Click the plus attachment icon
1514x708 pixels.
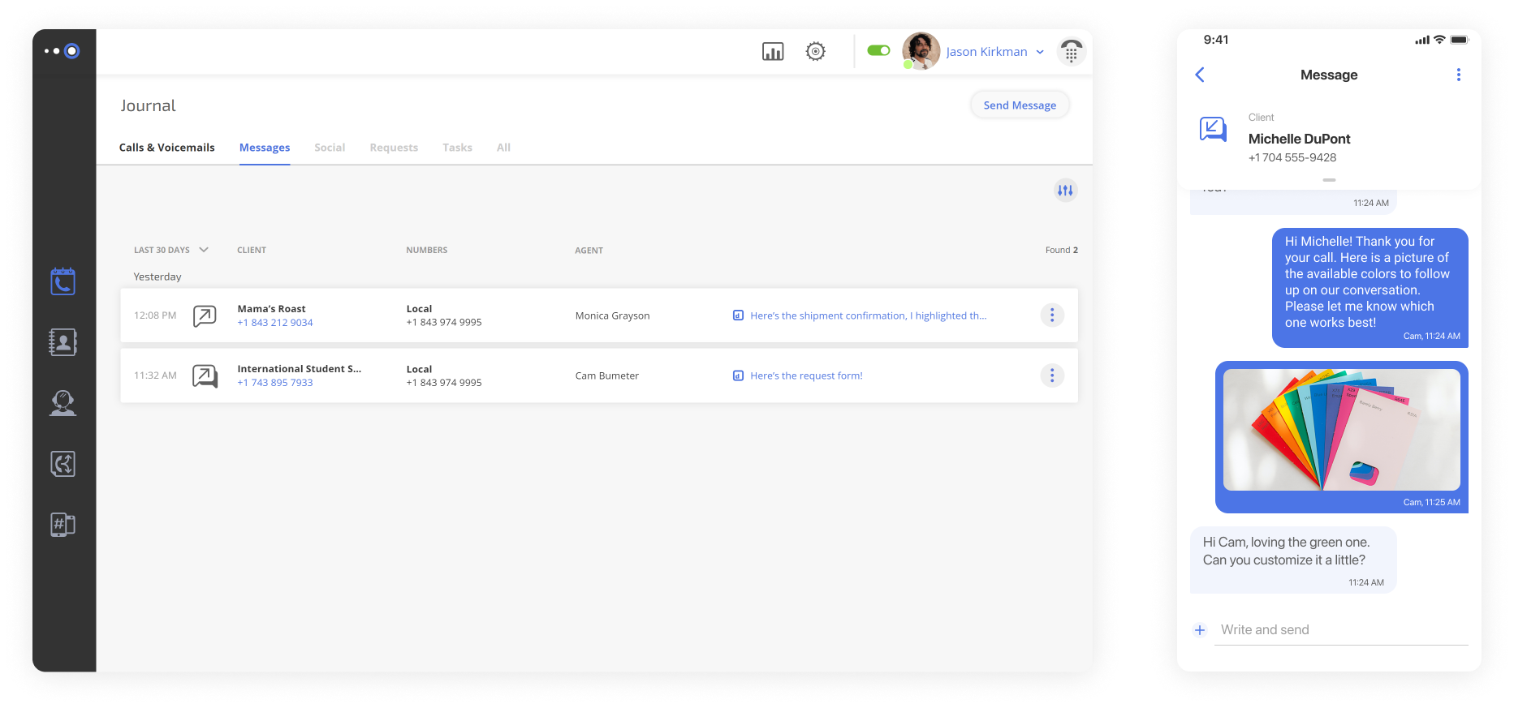coord(1200,630)
